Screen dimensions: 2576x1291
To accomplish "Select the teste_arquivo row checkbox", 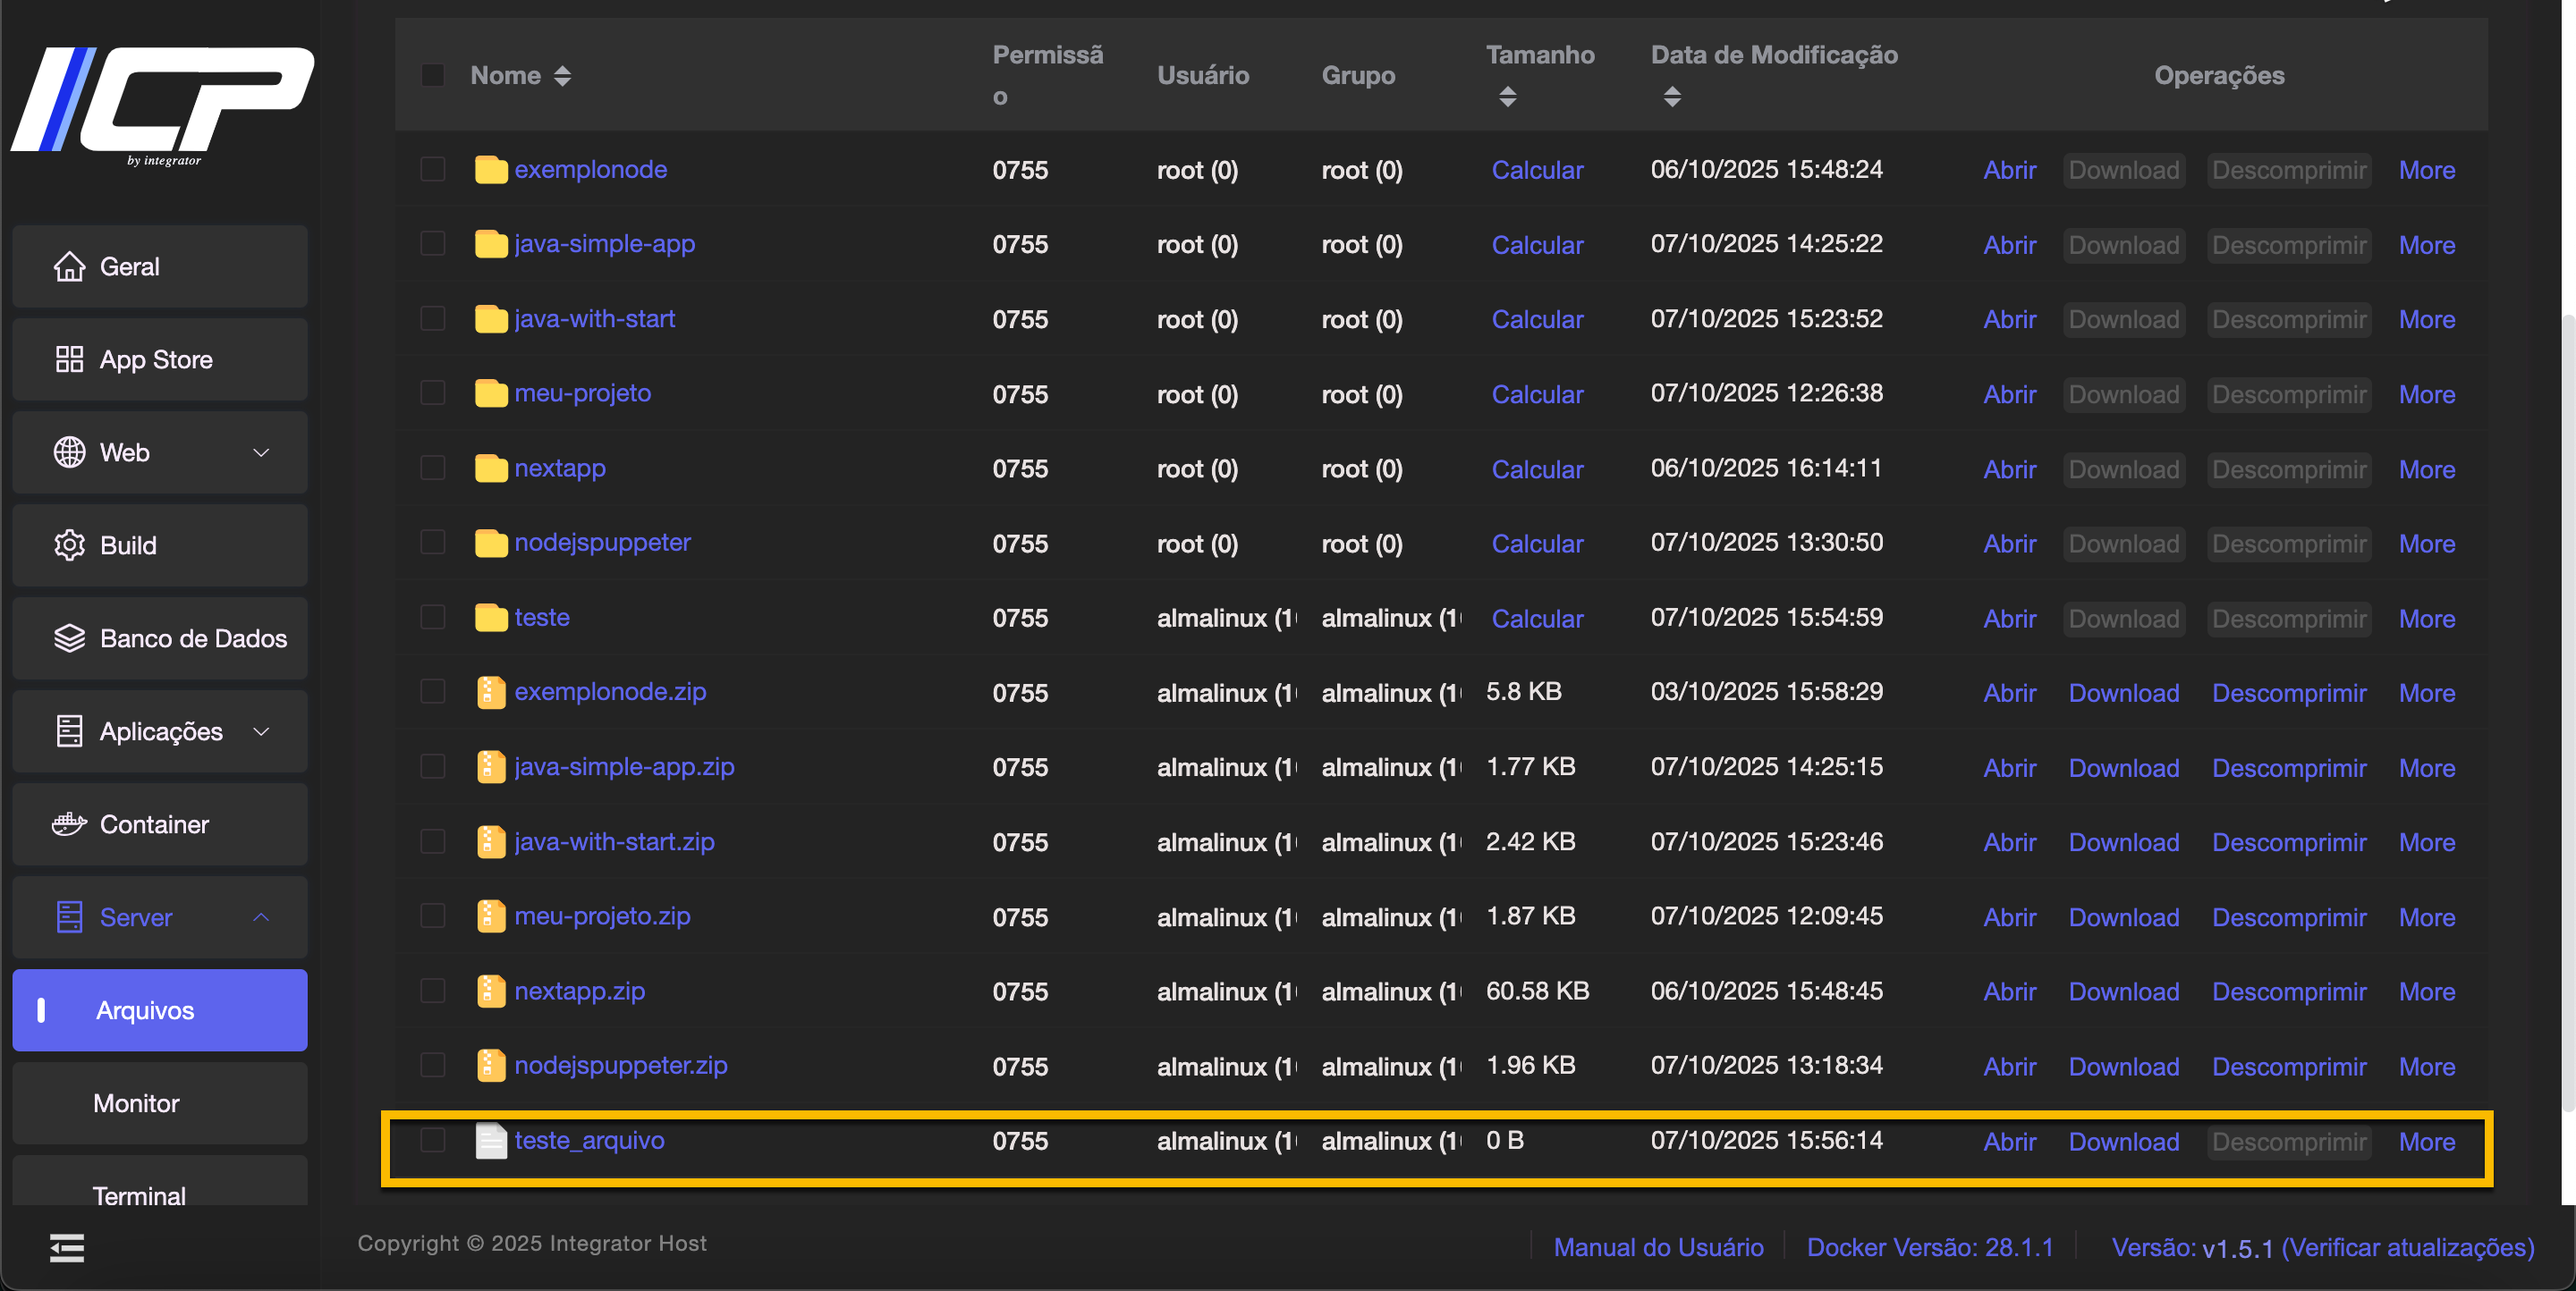I will [x=432, y=1141].
